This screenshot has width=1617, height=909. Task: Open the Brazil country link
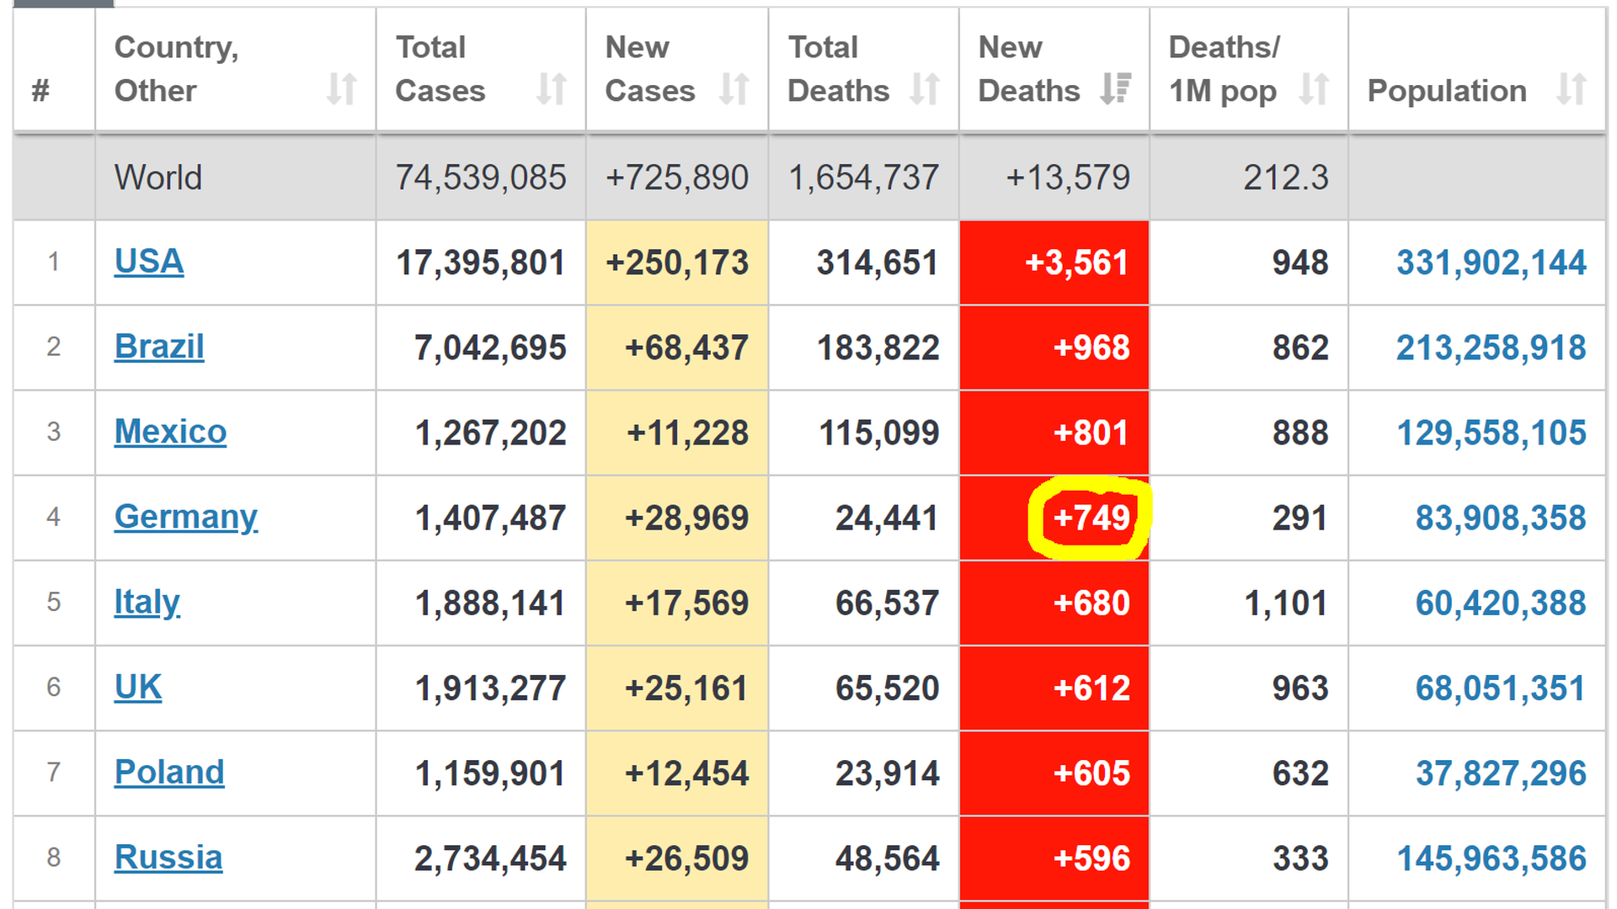pos(159,347)
